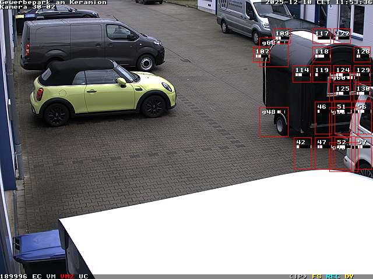This screenshot has width=373, height=279.
Task: Select the yellow FS status label
Action: 316,276
